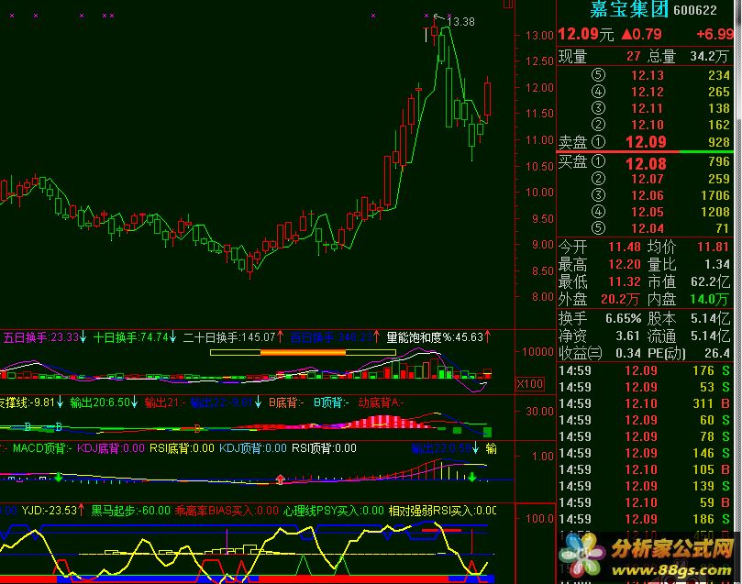The image size is (742, 584).
Task: Select buy level 4 price 12.05
Action: tap(647, 213)
